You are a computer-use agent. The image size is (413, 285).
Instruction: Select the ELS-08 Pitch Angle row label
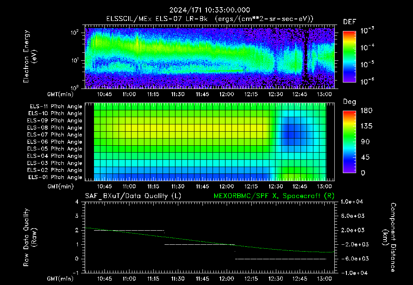click(54, 128)
